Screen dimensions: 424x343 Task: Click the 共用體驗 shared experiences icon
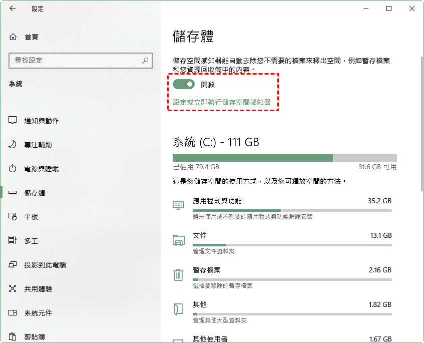tap(13, 288)
